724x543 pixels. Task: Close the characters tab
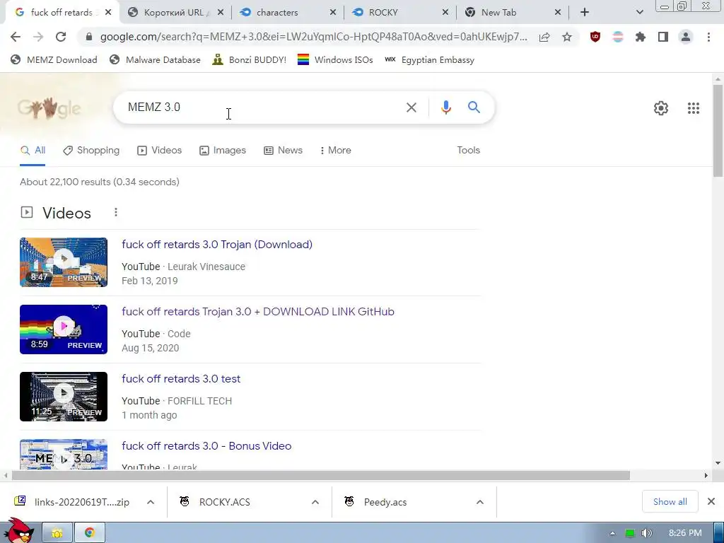333,13
